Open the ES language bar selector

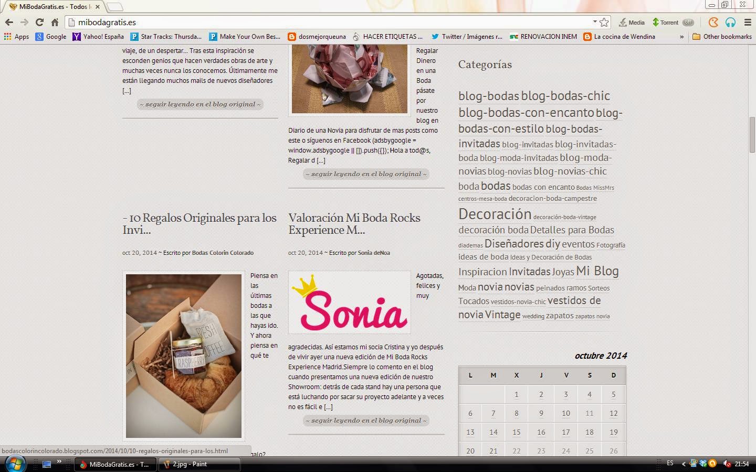670,463
